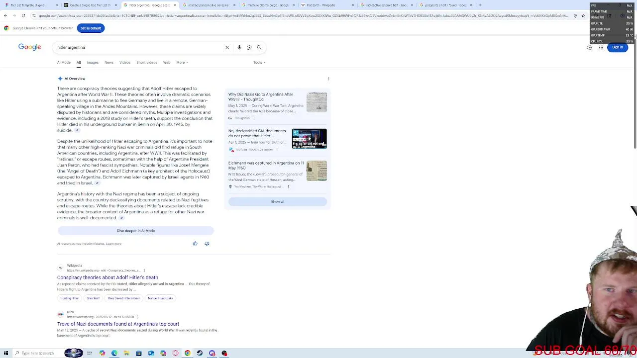The height and width of the screenshot is (358, 637).
Task: Select the News search tab
Action: pos(109,62)
